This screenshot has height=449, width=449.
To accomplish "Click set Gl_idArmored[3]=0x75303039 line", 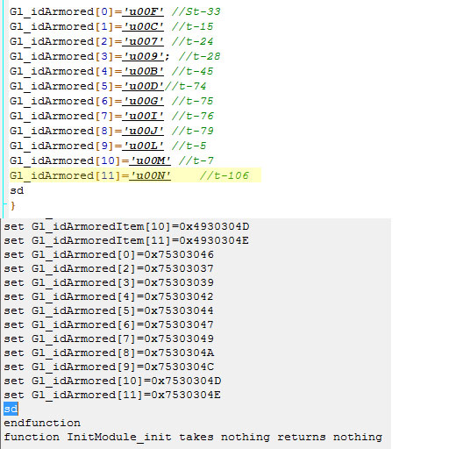I will coord(109,283).
